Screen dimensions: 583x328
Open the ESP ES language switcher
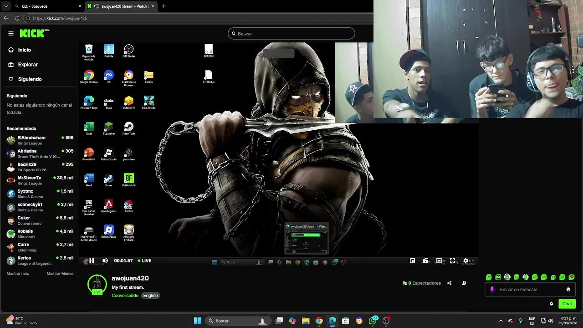click(x=532, y=321)
